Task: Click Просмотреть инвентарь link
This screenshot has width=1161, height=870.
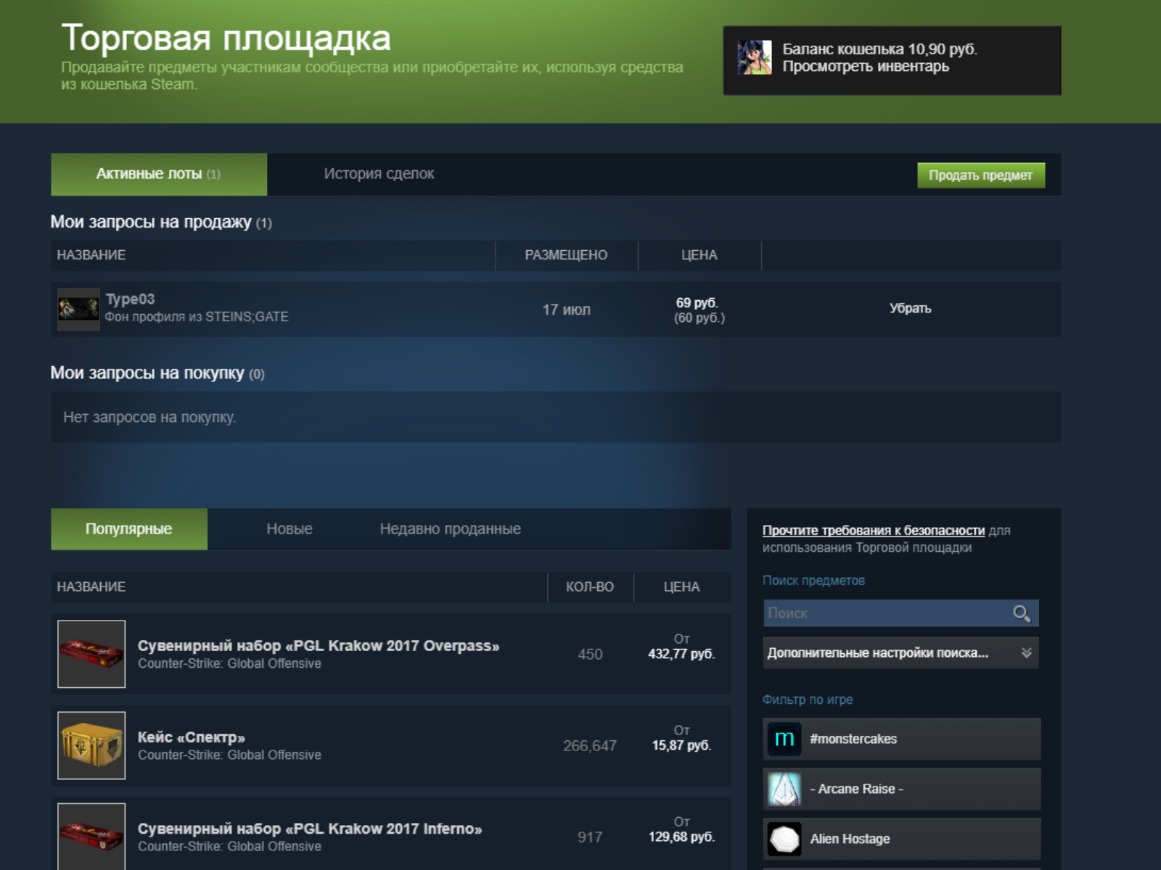Action: point(865,67)
